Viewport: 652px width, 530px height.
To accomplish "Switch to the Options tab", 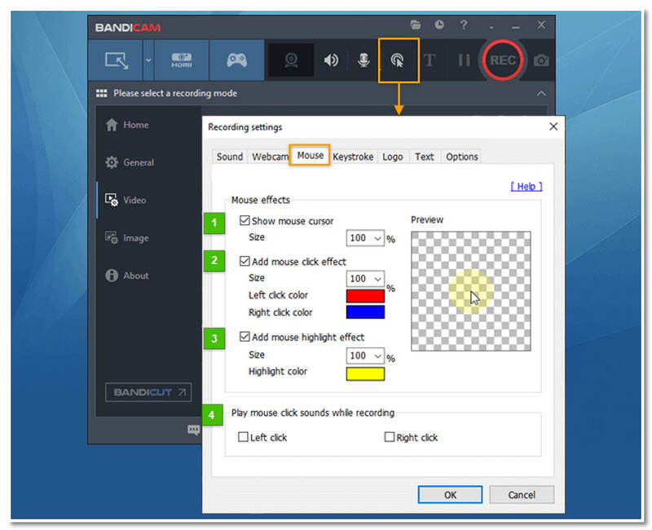I will coord(461,157).
